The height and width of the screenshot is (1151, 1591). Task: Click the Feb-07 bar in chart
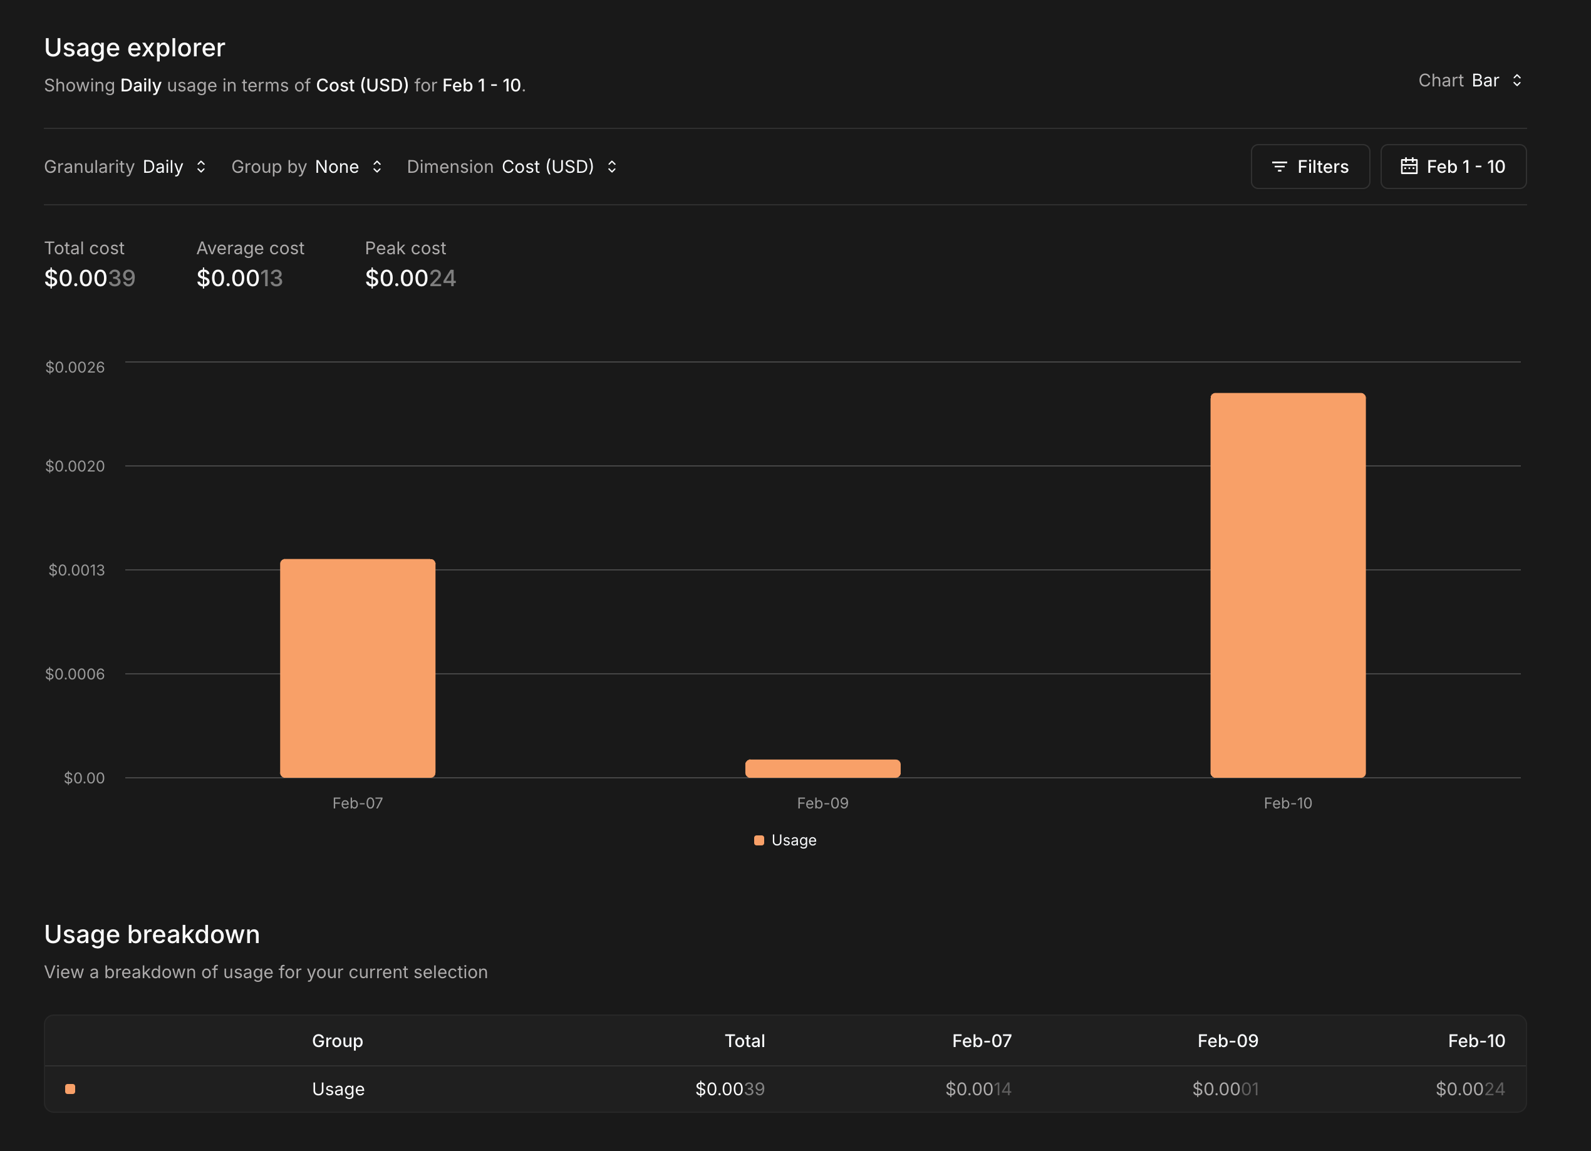[357, 668]
